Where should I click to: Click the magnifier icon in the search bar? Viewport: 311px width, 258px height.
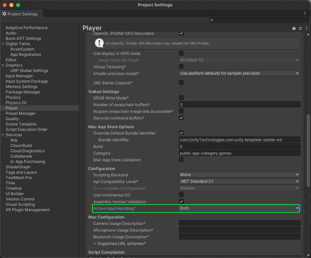(x=212, y=20)
